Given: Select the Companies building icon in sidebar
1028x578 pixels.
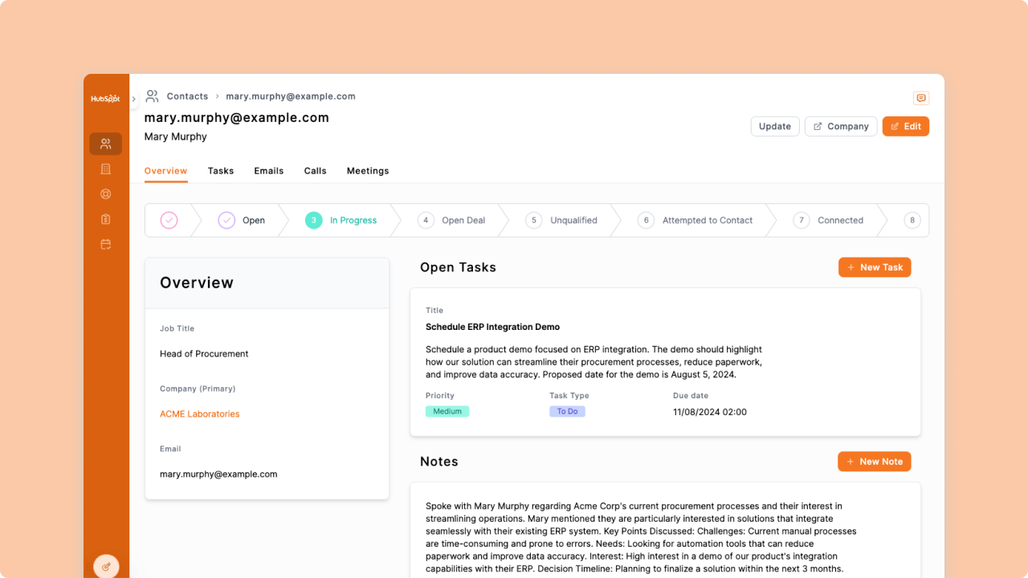Looking at the screenshot, I should (x=105, y=169).
